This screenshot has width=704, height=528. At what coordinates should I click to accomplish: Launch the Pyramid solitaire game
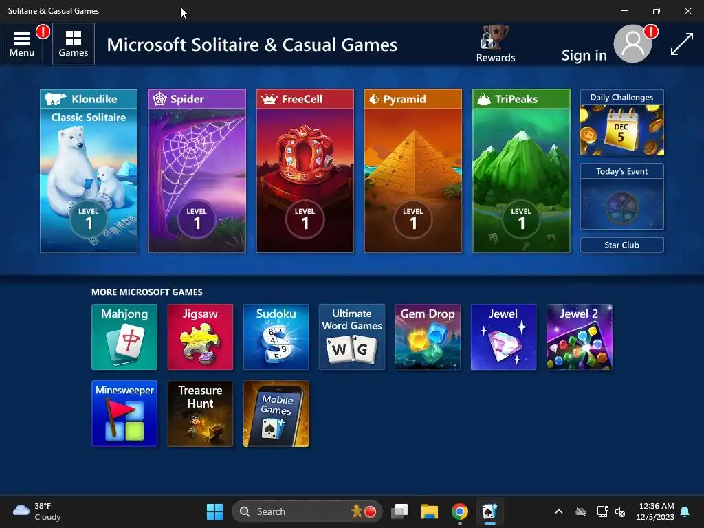pos(413,170)
